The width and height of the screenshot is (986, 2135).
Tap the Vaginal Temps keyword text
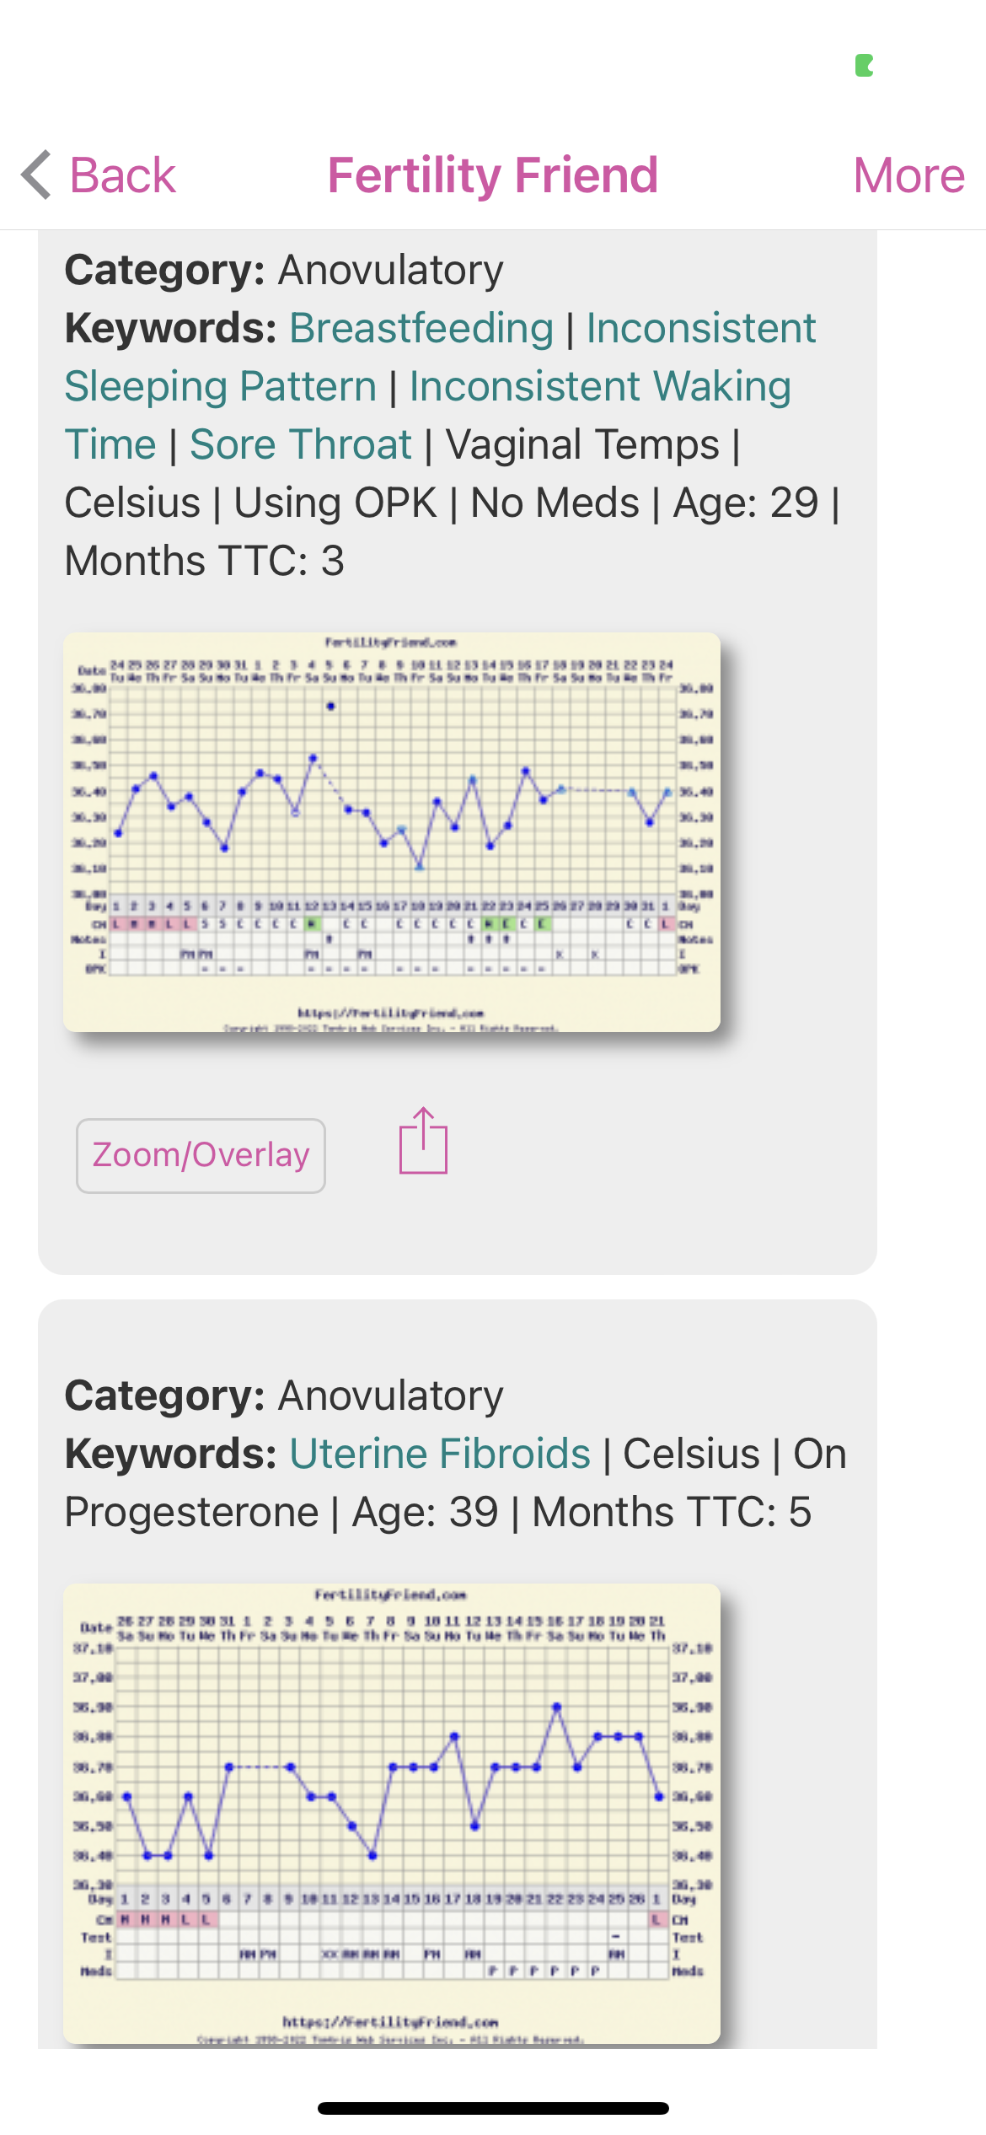[x=582, y=444]
